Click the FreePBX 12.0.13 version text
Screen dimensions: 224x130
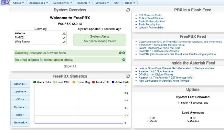(x=70, y=24)
